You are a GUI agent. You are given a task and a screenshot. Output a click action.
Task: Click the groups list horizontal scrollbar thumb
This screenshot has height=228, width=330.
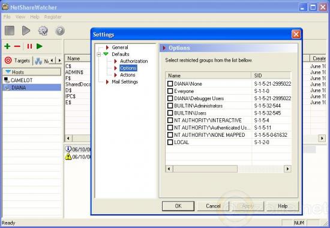[205, 169]
